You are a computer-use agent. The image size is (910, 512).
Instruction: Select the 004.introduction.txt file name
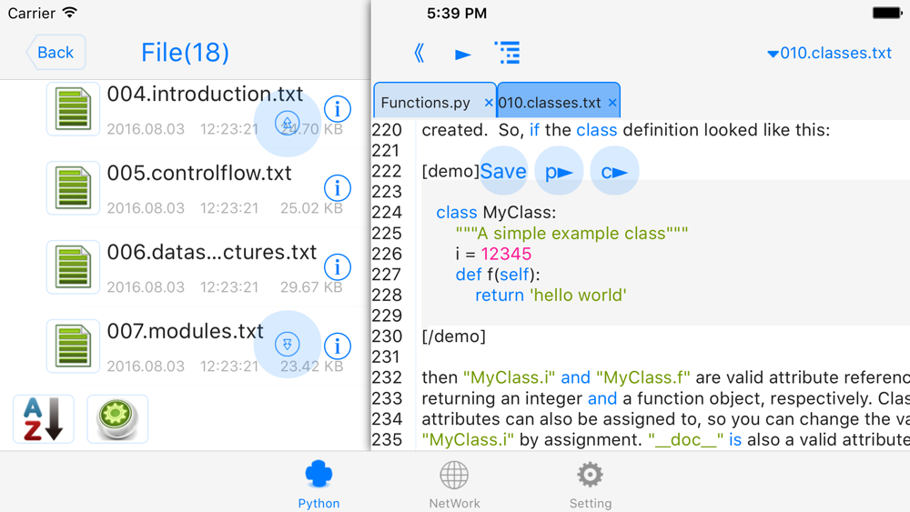tap(205, 94)
